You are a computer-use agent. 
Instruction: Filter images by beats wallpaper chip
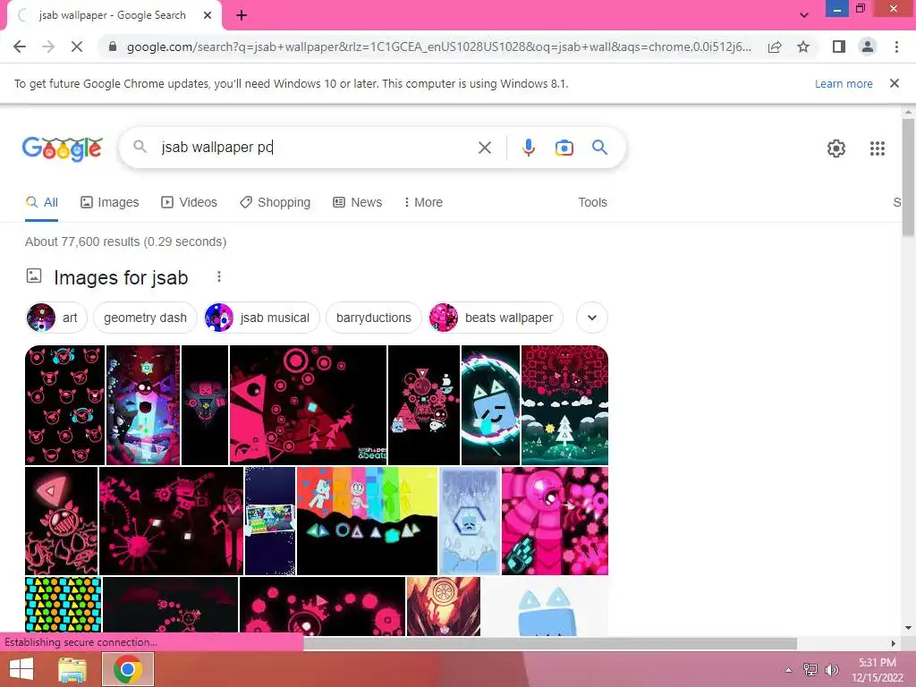point(496,318)
